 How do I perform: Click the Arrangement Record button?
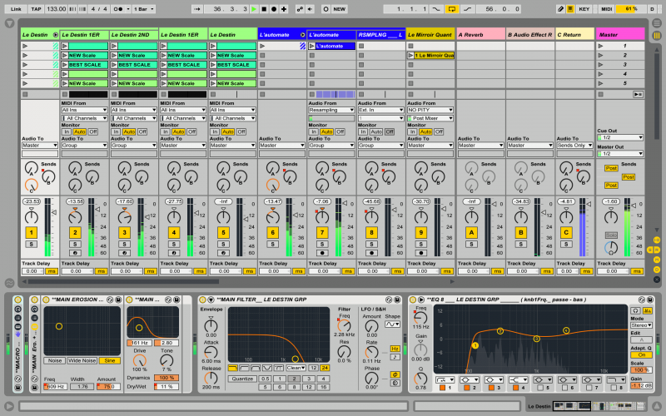[273, 8]
